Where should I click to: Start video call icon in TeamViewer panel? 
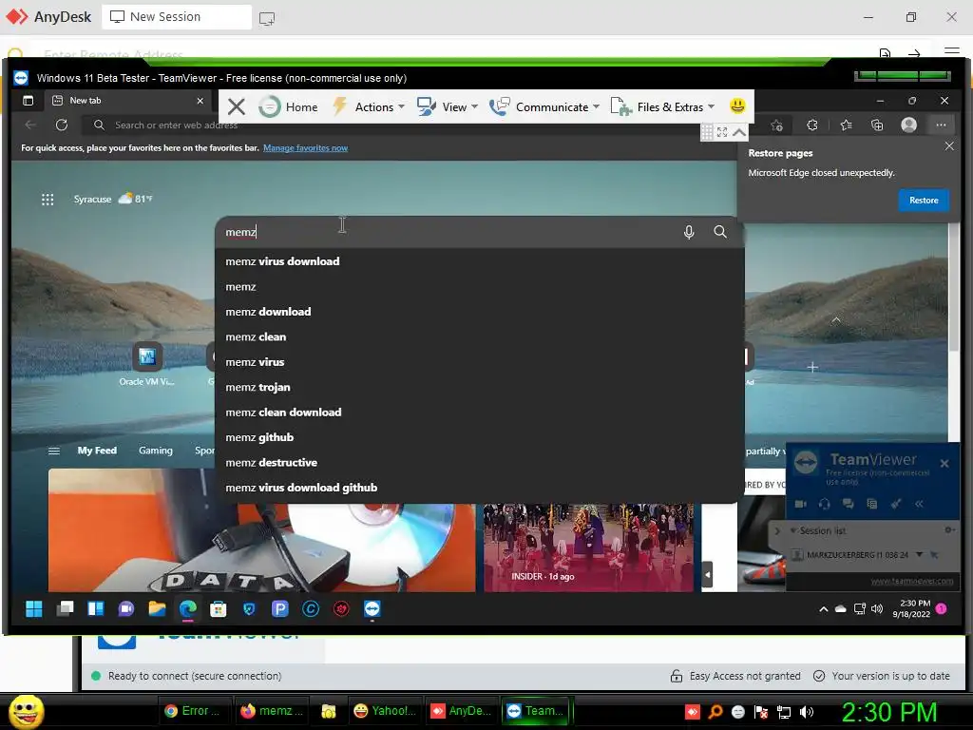pos(800,504)
